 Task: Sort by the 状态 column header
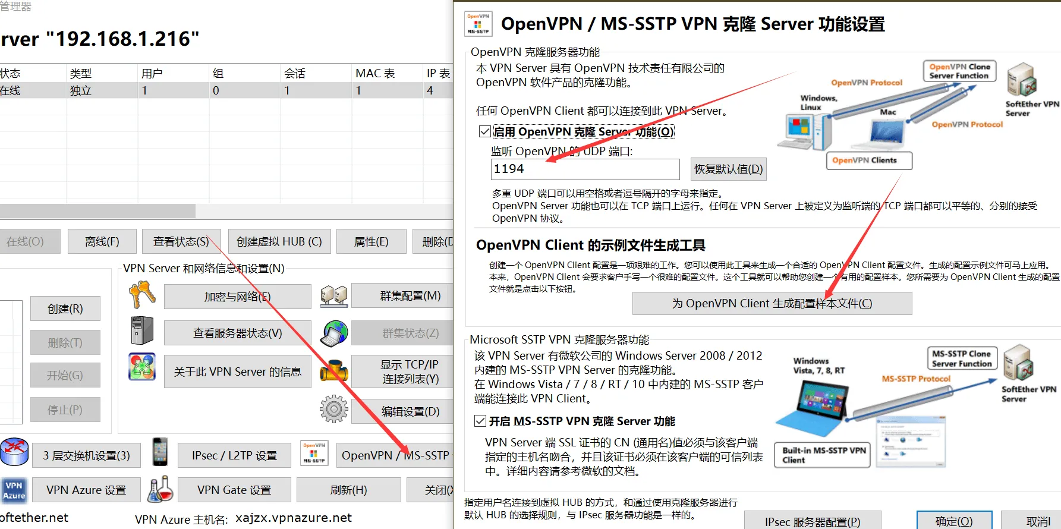pyautogui.click(x=33, y=73)
